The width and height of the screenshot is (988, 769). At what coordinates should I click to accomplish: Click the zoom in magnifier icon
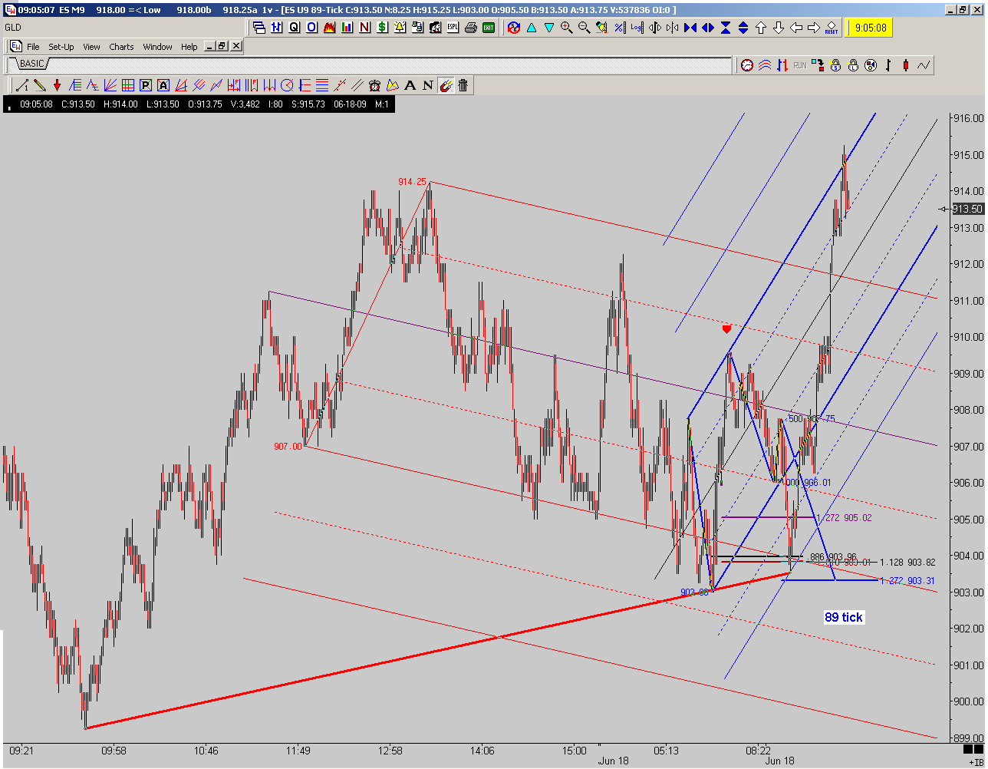[566, 28]
